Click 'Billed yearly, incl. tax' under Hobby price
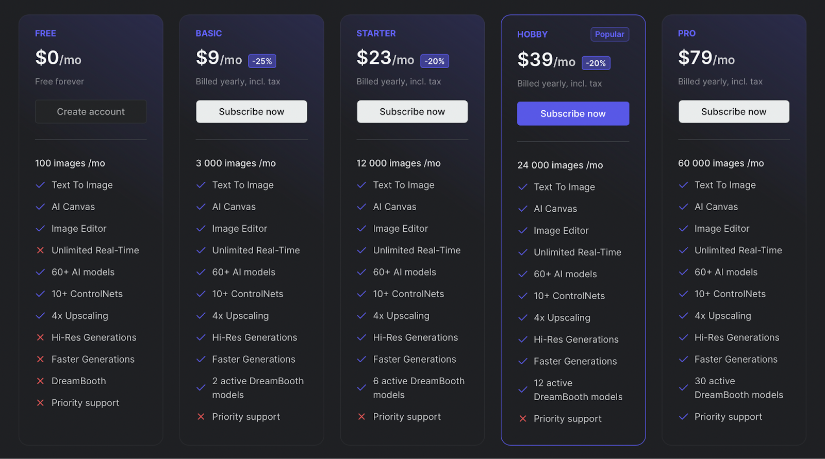The height and width of the screenshot is (459, 825). pyautogui.click(x=559, y=83)
